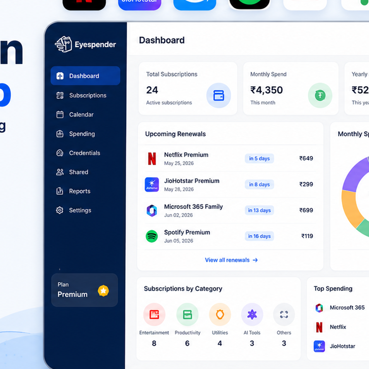Open Credentials in the sidebar
This screenshot has width=369, height=369.
pos(85,153)
